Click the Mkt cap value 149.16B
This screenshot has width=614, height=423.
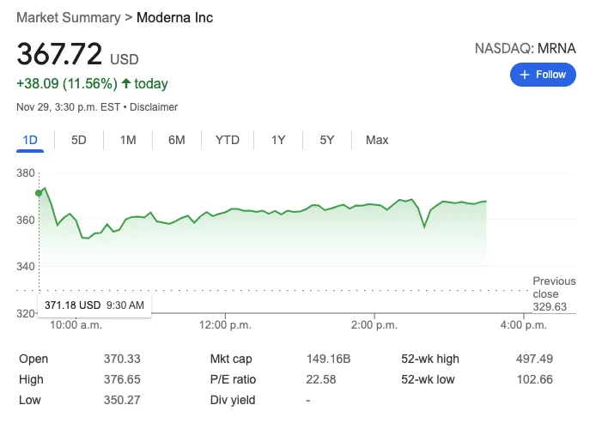tap(329, 359)
